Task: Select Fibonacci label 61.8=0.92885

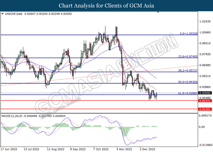Action: [188, 93]
